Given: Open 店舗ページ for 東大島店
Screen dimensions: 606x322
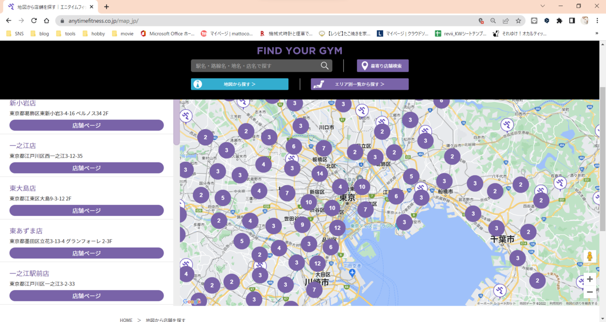Looking at the screenshot, I should [86, 210].
